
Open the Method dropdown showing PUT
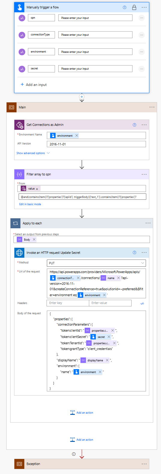pos(96,263)
